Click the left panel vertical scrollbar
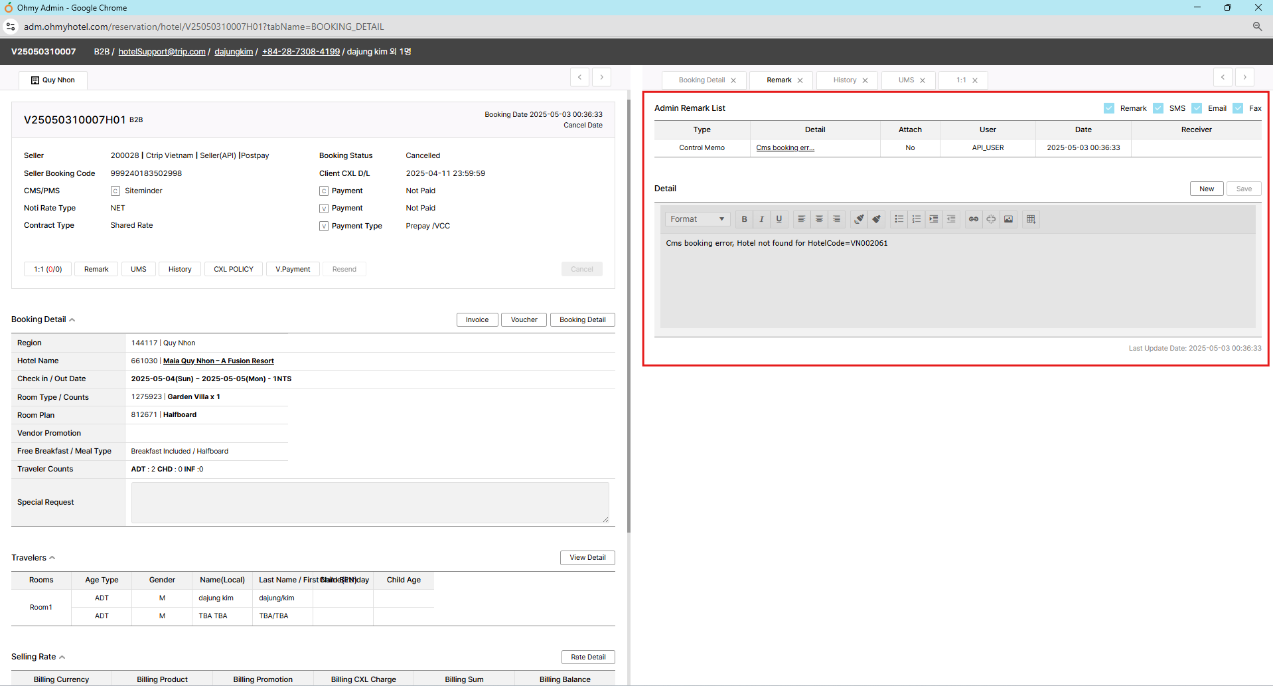1273x686 pixels. [x=629, y=315]
